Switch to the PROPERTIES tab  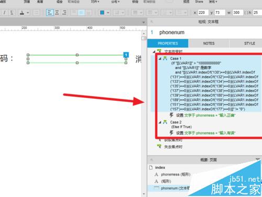click(x=168, y=43)
